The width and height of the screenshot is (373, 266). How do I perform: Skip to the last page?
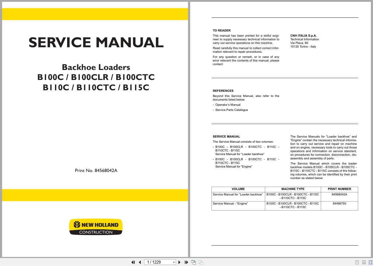click(x=186, y=262)
